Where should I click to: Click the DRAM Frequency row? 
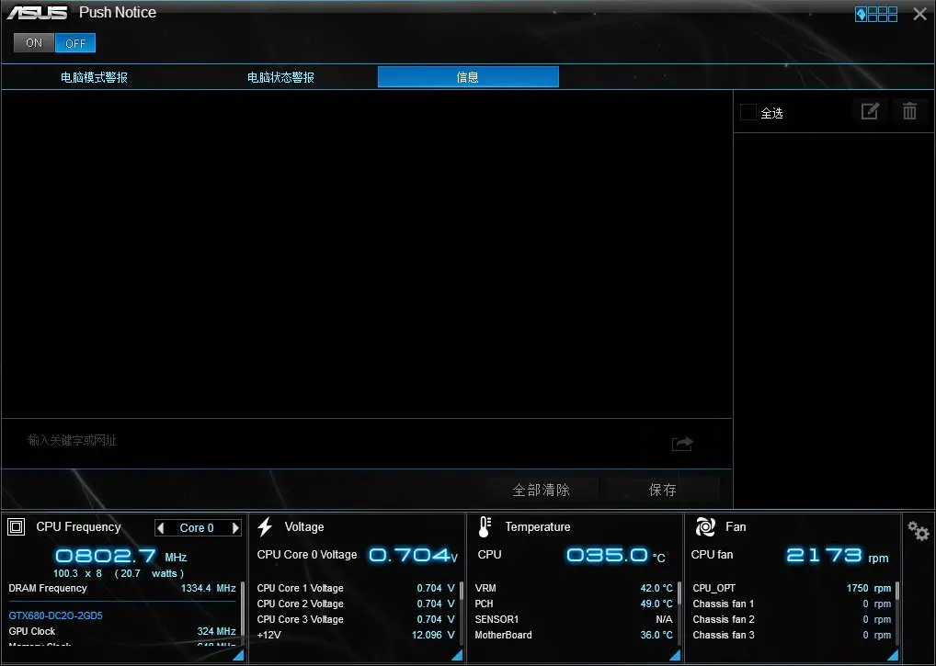point(122,589)
